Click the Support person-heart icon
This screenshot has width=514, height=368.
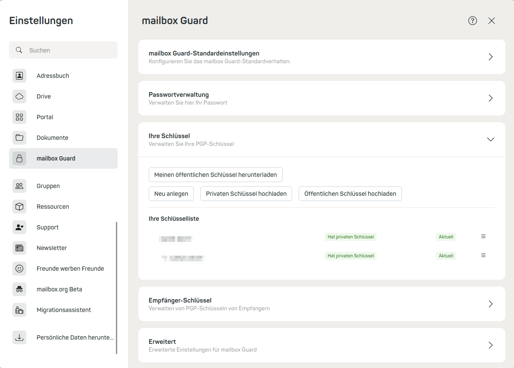19,227
